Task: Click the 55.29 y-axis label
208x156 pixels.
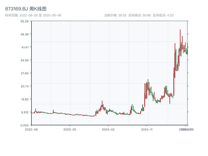Action: [24, 21]
